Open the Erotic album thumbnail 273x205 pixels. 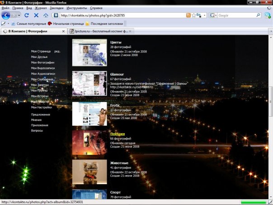[x=89, y=114]
